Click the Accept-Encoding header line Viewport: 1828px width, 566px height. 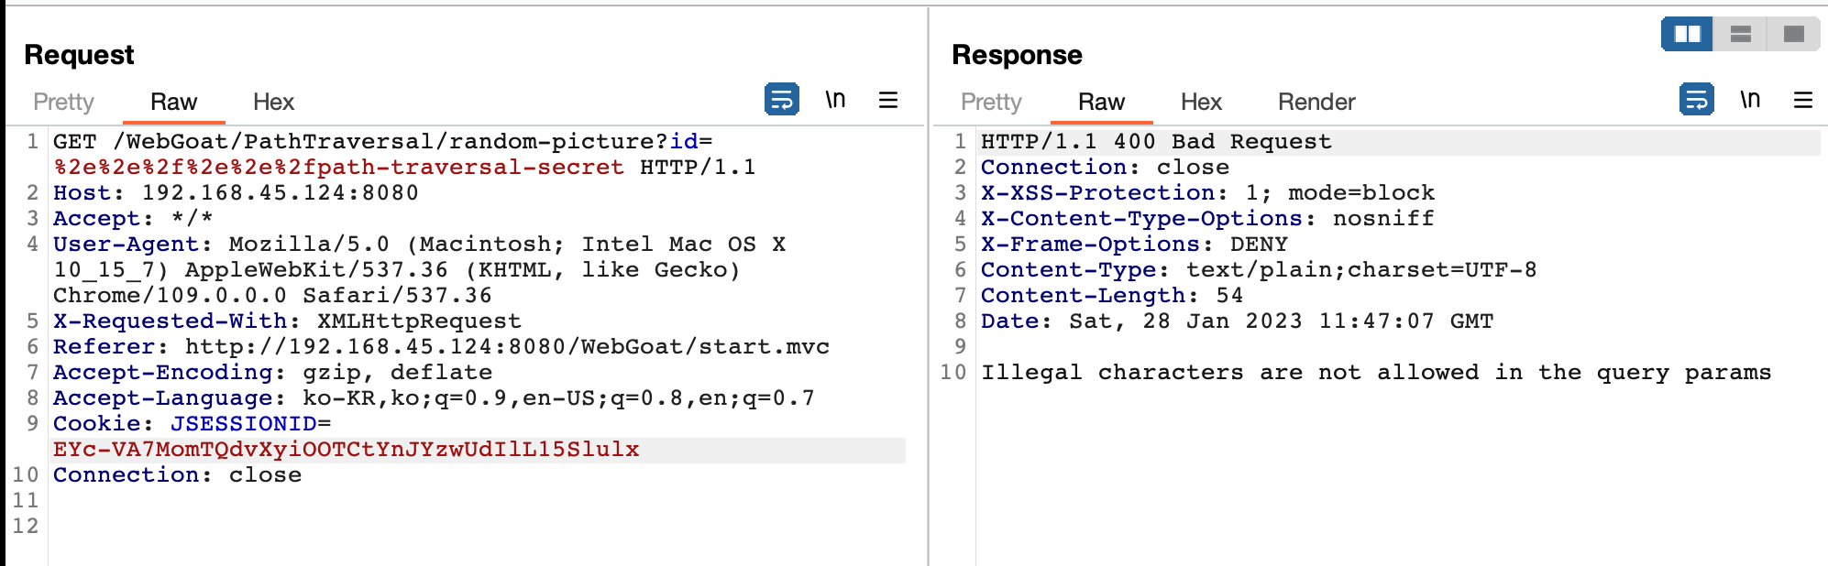pos(272,373)
